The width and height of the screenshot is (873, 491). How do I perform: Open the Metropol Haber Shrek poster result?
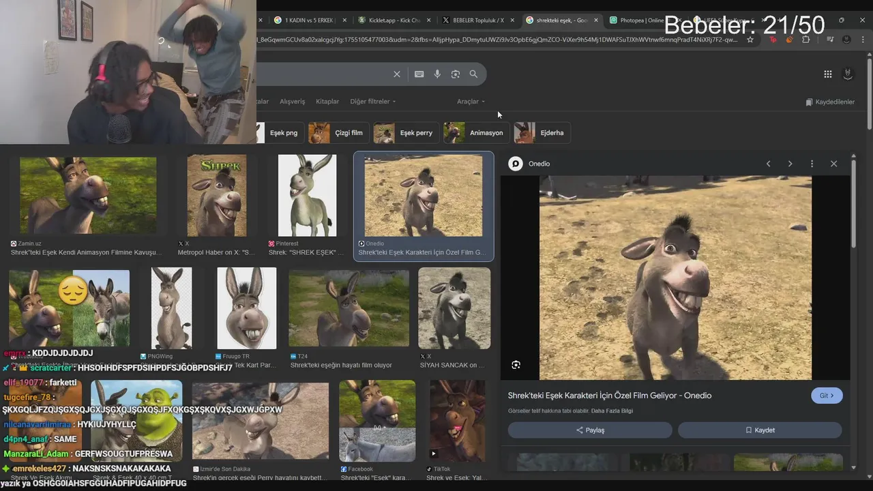click(217, 196)
